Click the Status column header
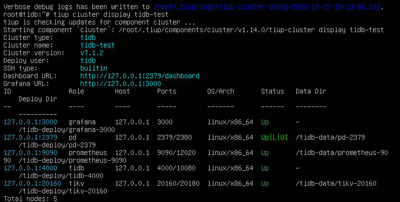The width and height of the screenshot is (400, 202). [x=273, y=91]
